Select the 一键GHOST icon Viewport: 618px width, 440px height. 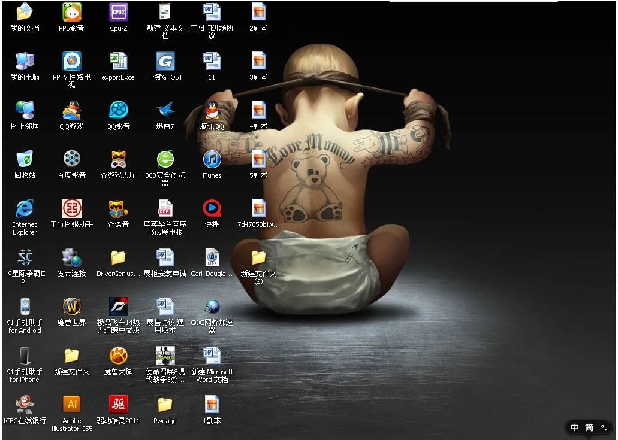tap(165, 61)
